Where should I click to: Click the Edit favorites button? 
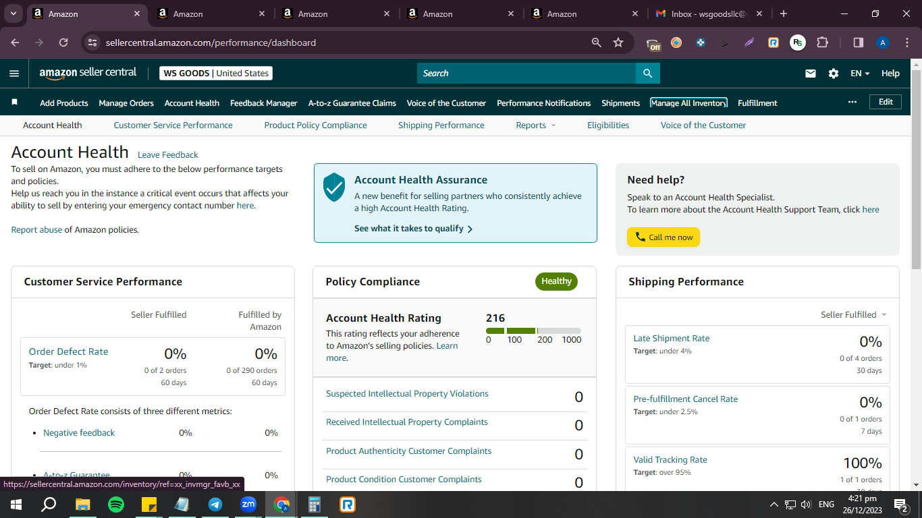886,102
